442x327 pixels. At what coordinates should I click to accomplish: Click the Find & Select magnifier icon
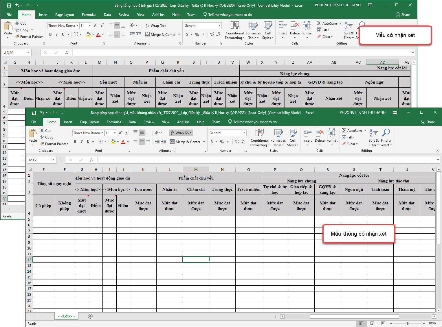(386, 133)
